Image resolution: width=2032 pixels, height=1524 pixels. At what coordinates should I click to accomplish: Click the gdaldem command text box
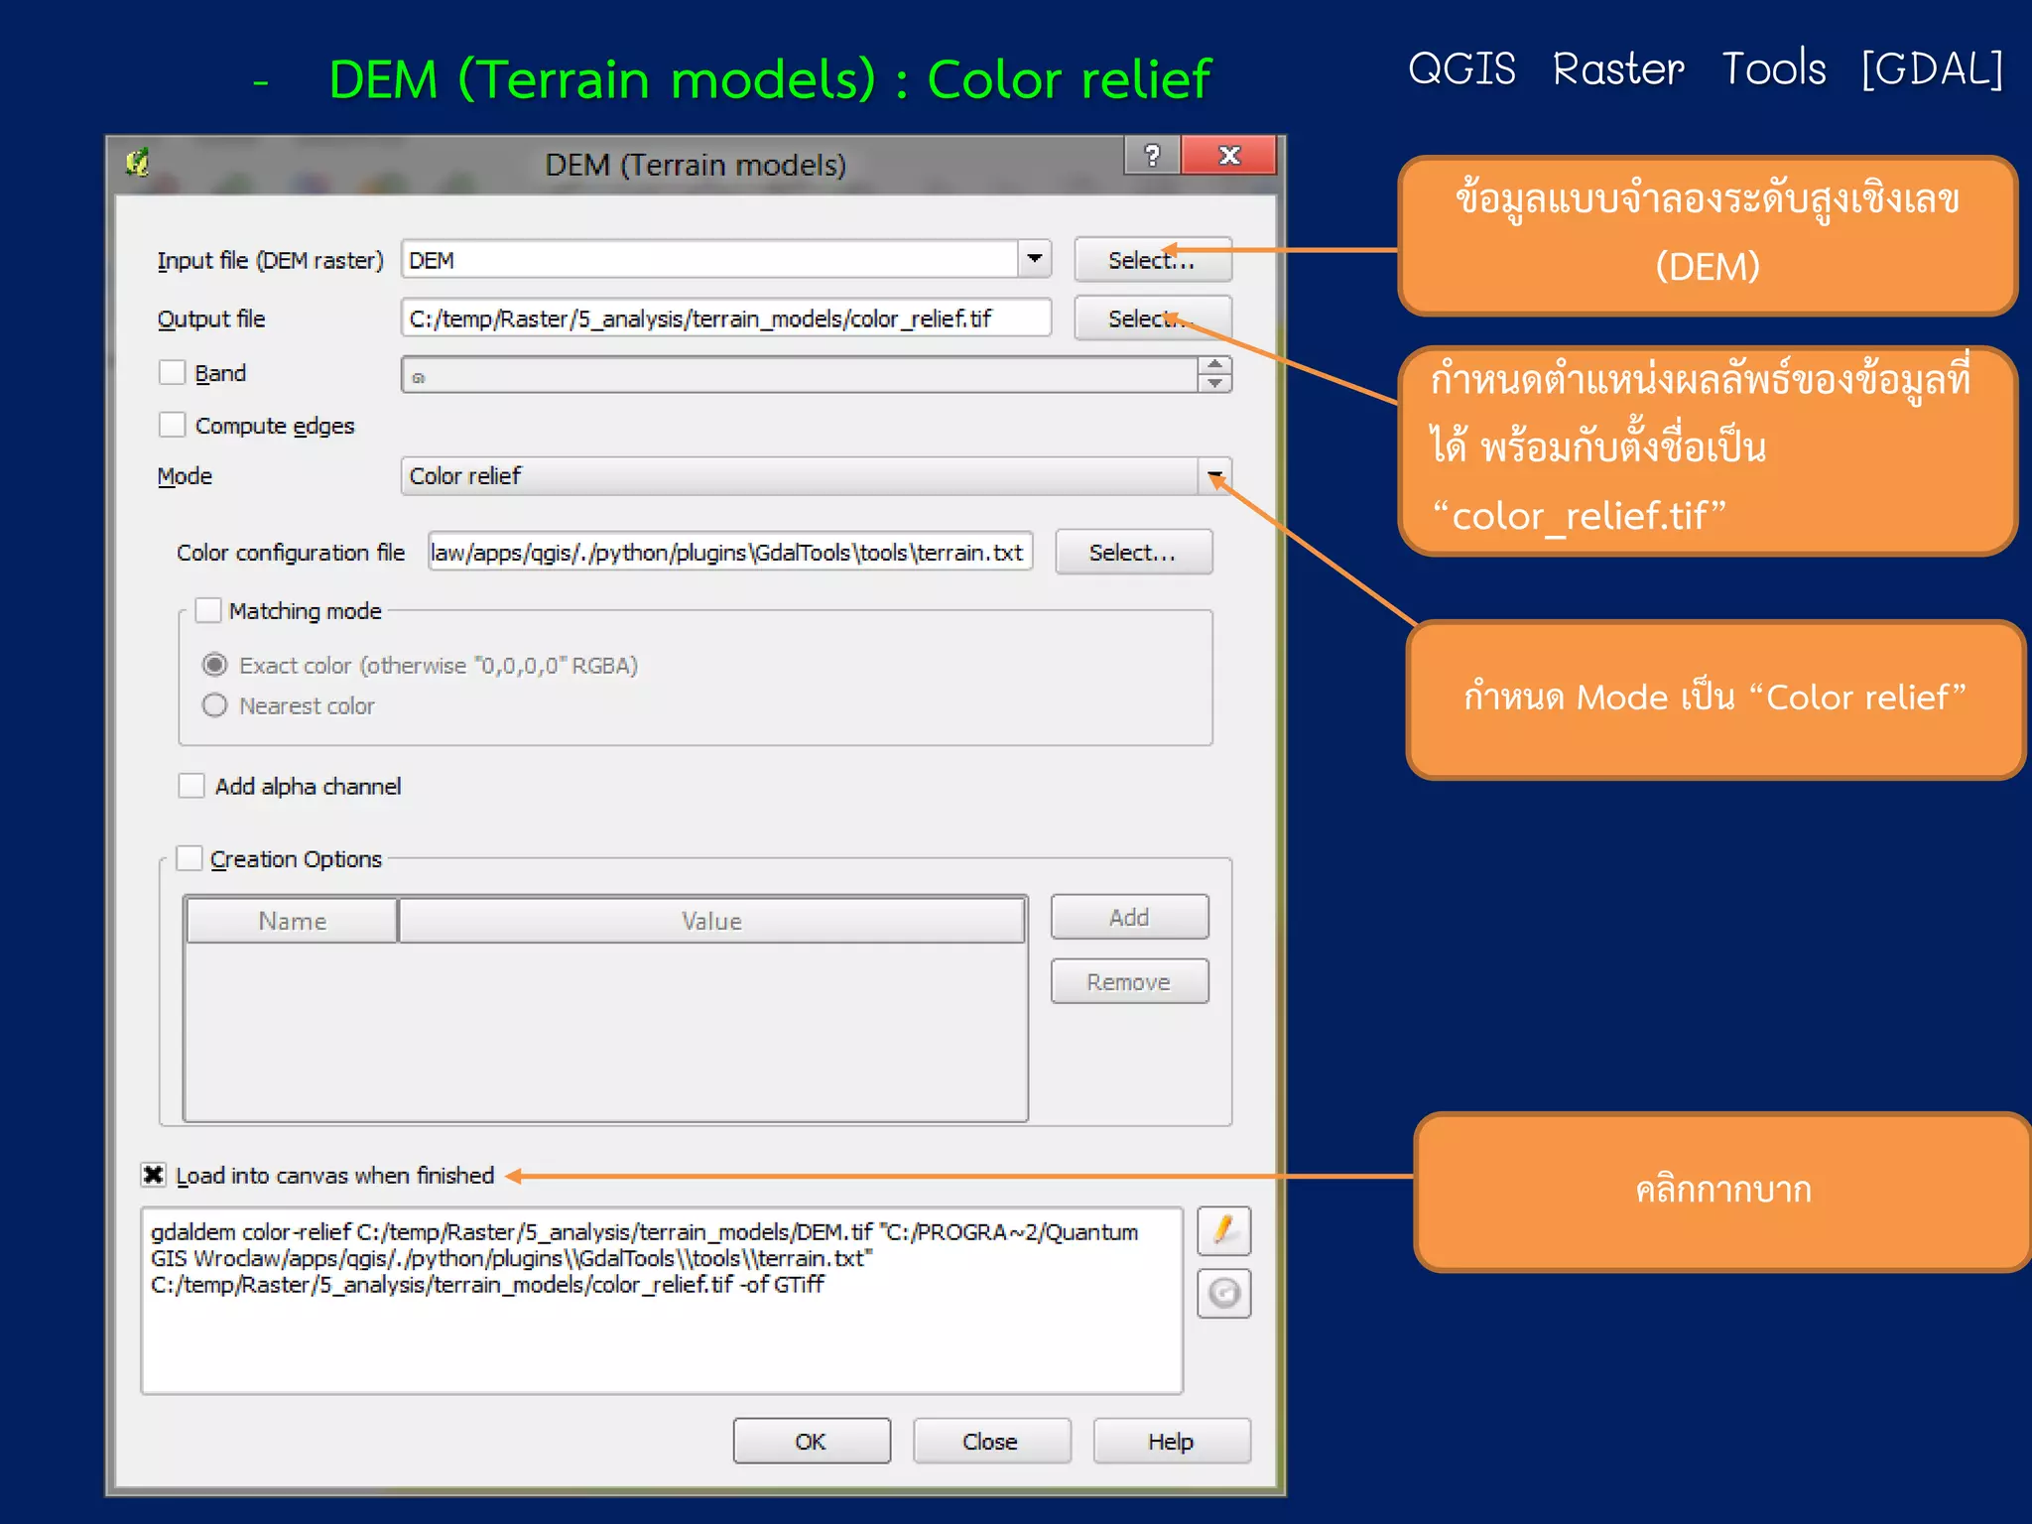[662, 1300]
